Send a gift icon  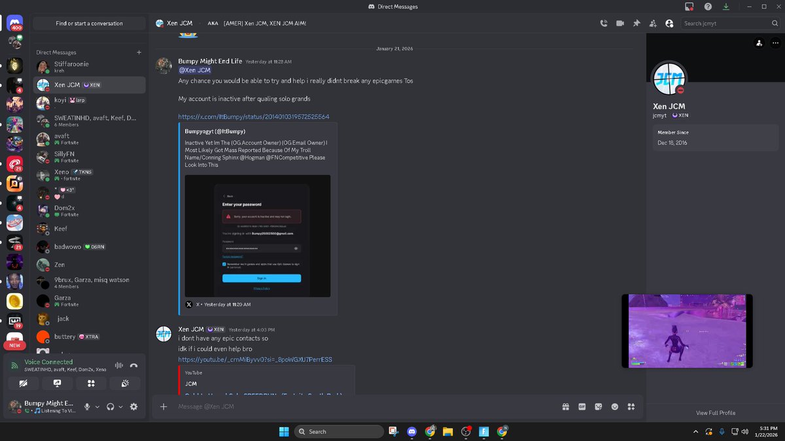click(565, 406)
